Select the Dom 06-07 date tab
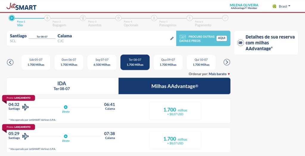This screenshot has width=305, height=156. [69, 62]
